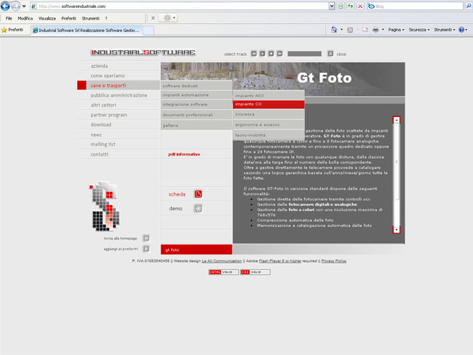473x355 pixels.
Task: Open a new blank tab
Action: click(148, 31)
